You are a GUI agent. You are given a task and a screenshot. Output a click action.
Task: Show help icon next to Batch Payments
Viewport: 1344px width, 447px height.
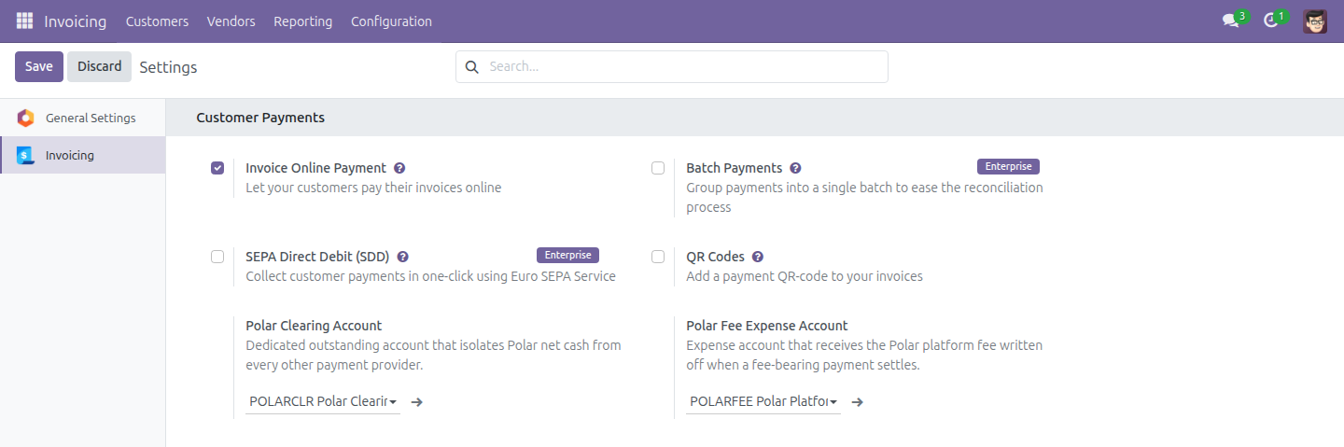(x=795, y=168)
